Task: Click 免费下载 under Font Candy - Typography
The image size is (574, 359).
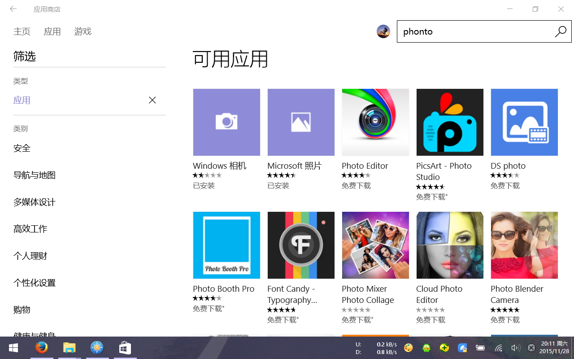Action: coord(283,320)
